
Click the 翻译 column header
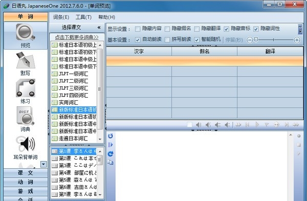click(270, 51)
